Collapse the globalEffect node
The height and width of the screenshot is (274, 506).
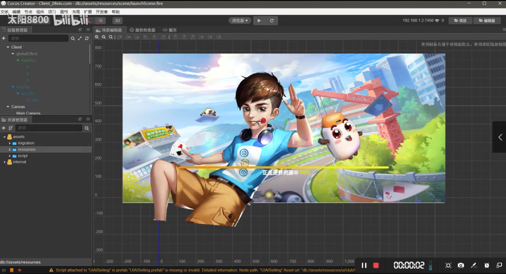13,54
